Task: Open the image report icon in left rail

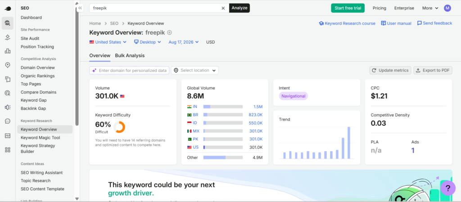Action: click(x=8, y=136)
